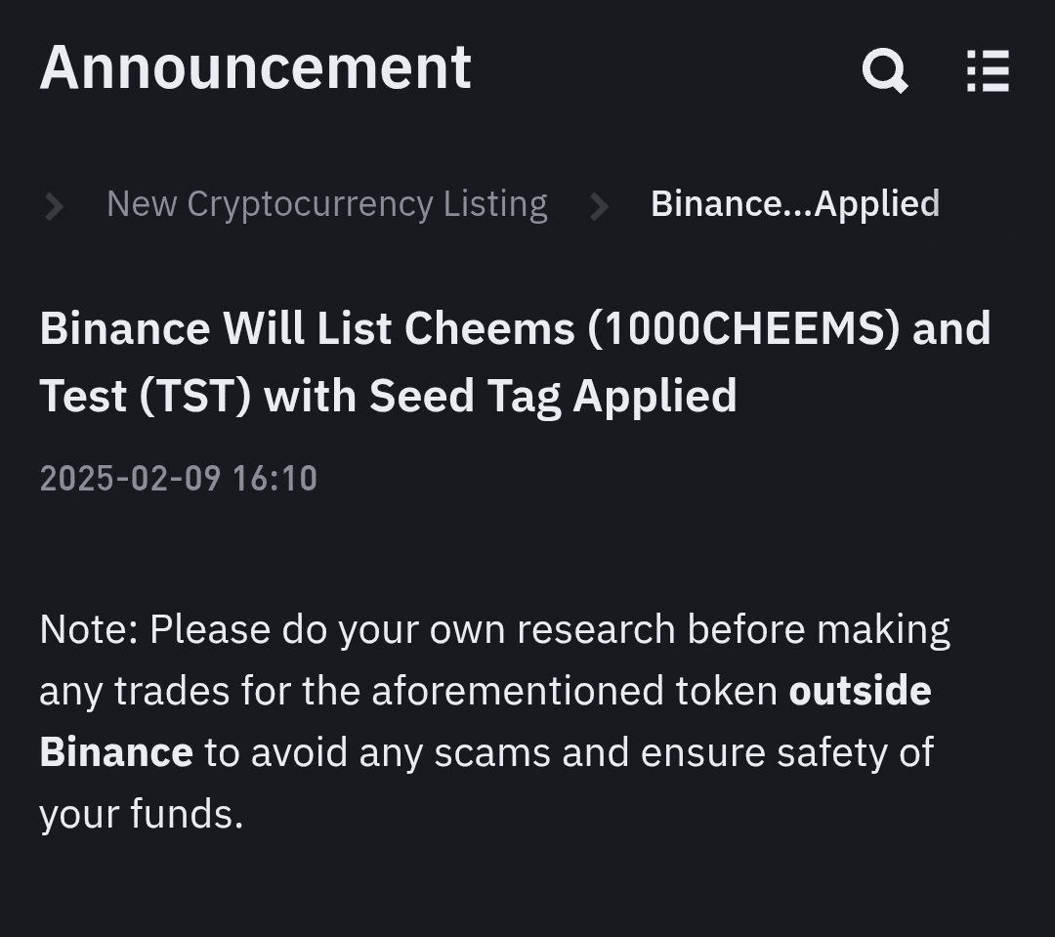Click the Announcement page title
Screen dimensions: 1055x937
coord(256,68)
